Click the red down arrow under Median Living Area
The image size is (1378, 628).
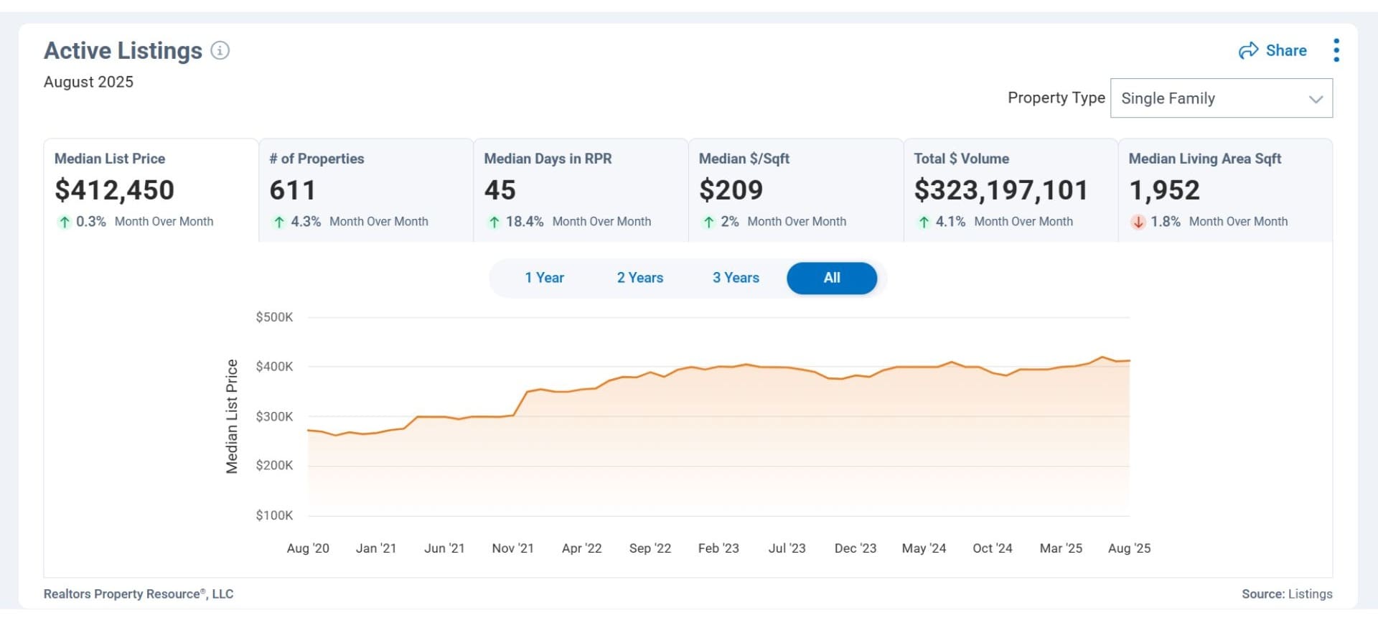coord(1138,222)
